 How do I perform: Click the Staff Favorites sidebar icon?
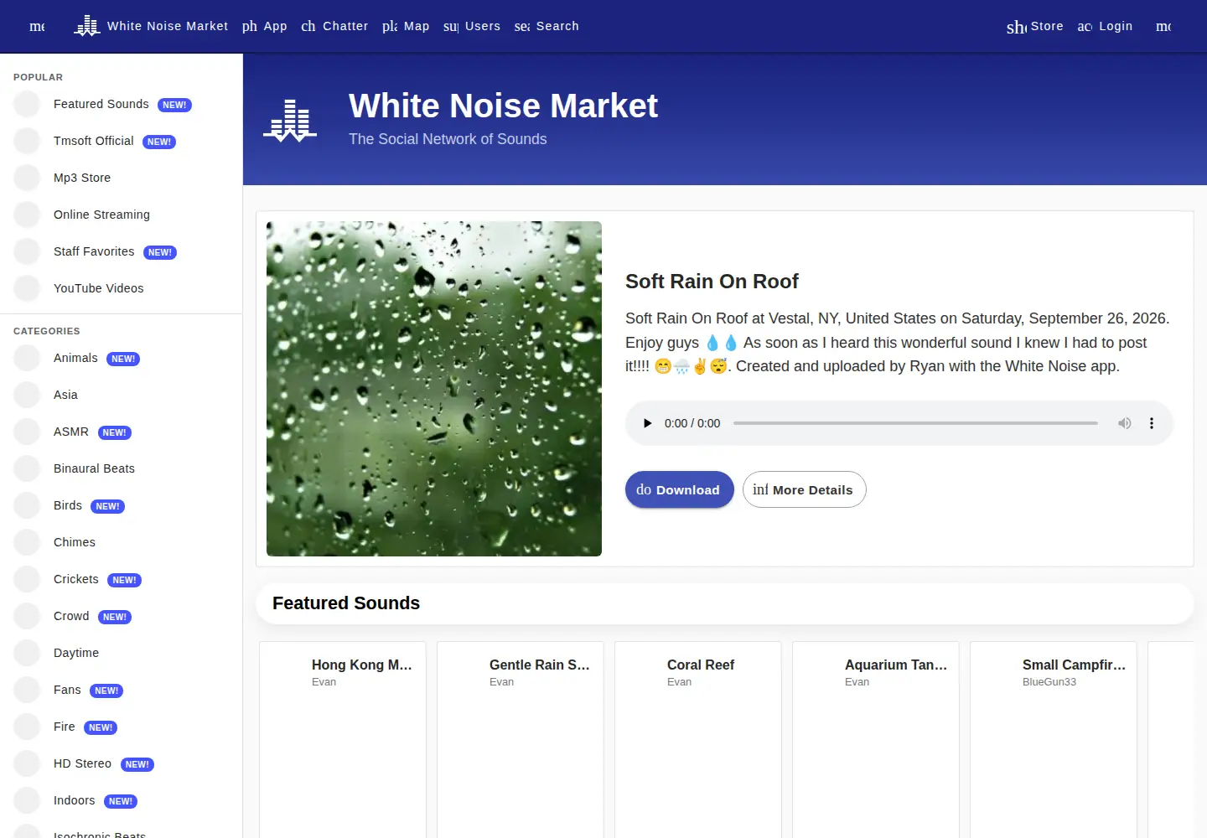click(27, 251)
